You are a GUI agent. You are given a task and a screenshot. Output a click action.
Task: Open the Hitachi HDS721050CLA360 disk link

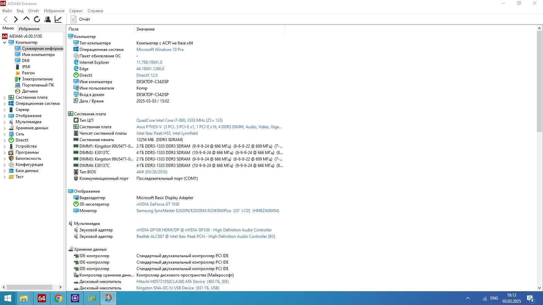pos(183,282)
